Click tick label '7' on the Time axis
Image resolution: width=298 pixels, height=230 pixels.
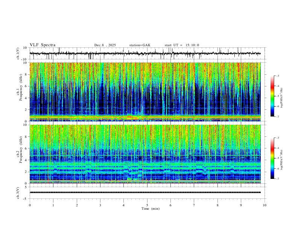(194, 205)
